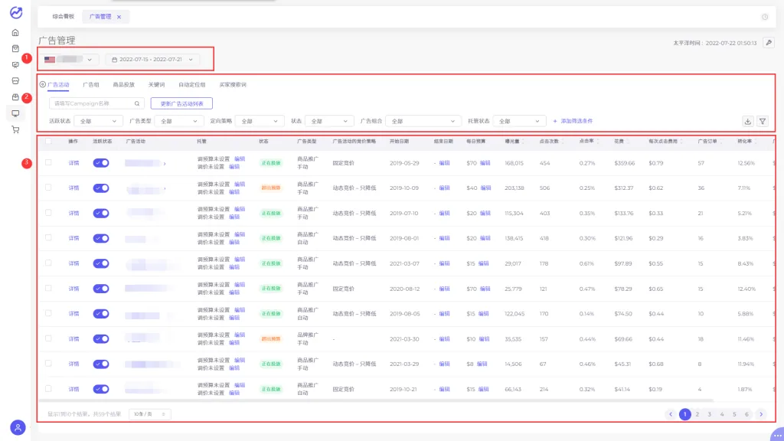Expand the 托管状态 filter dropdown
This screenshot has height=441, width=784.
(518, 121)
